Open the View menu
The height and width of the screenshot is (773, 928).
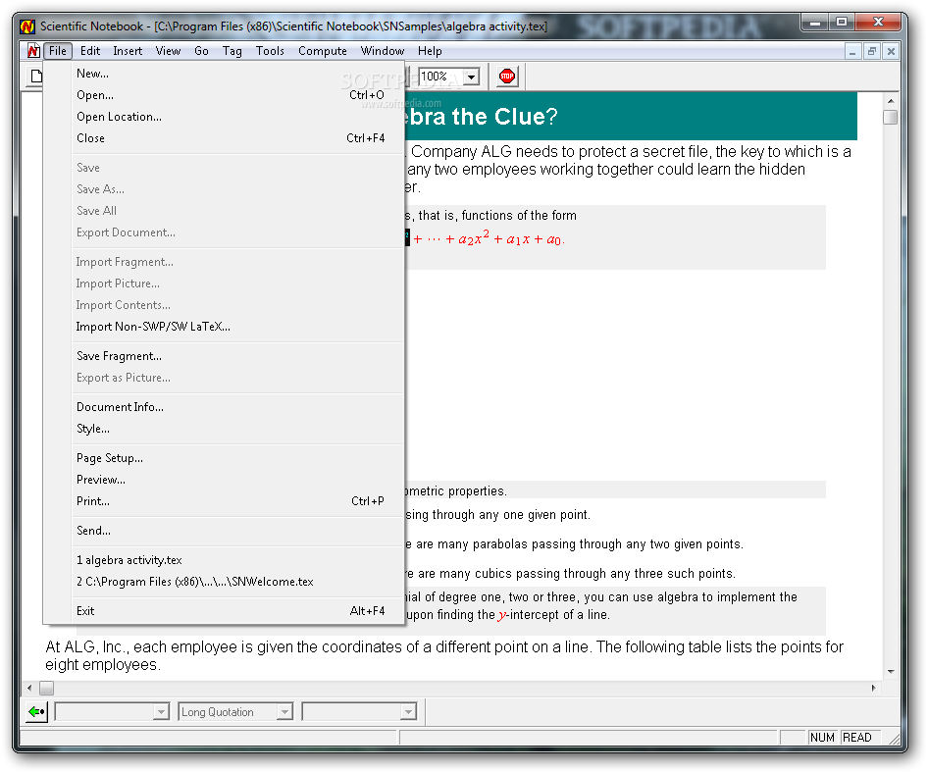(168, 51)
